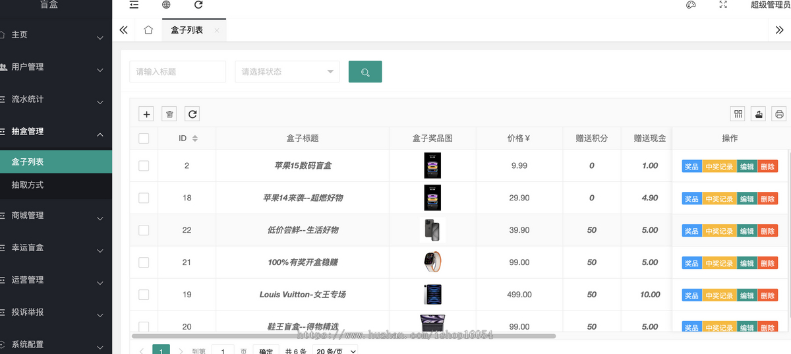The width and height of the screenshot is (791, 354).
Task: Click the 价格¥ column header
Action: (519, 138)
